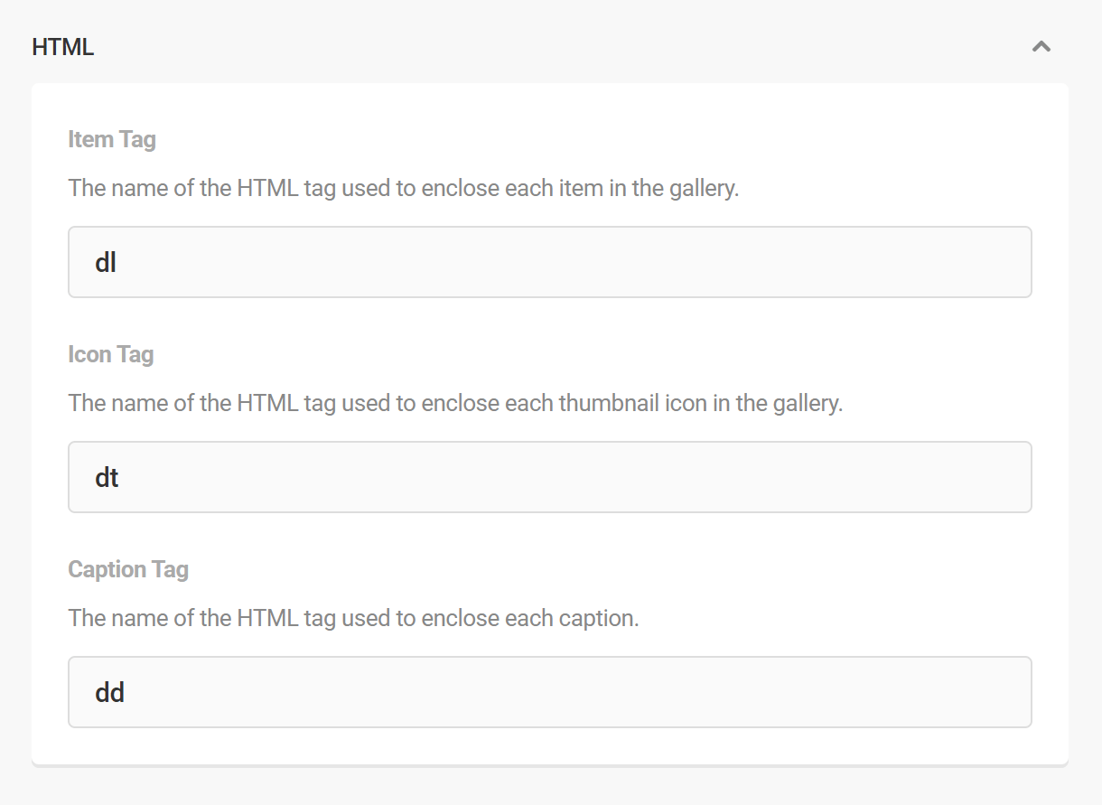Click the 'Icon Tag' label
The height and width of the screenshot is (805, 1102).
pos(110,354)
